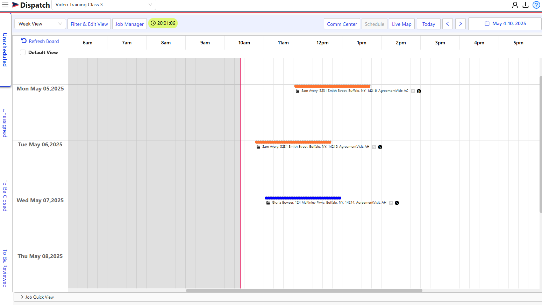542x307 pixels.
Task: Click black S circle on Monday AC job
Action: point(419,91)
